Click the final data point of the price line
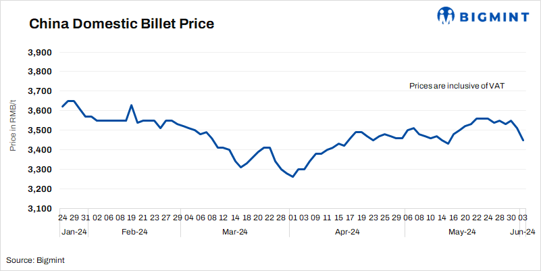This screenshot has height=271, width=541. 523,140
